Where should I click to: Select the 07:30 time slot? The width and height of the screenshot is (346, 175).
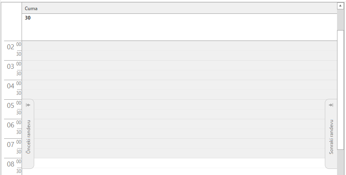[180, 153]
